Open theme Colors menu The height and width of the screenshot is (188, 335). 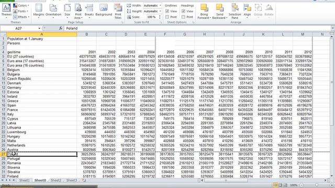coord(21,5)
